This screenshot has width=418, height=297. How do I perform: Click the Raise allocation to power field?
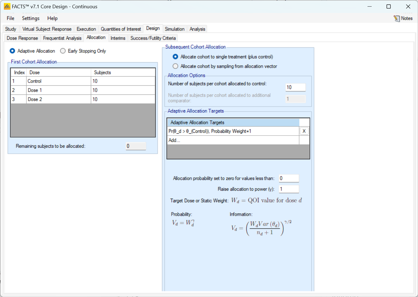(x=289, y=189)
